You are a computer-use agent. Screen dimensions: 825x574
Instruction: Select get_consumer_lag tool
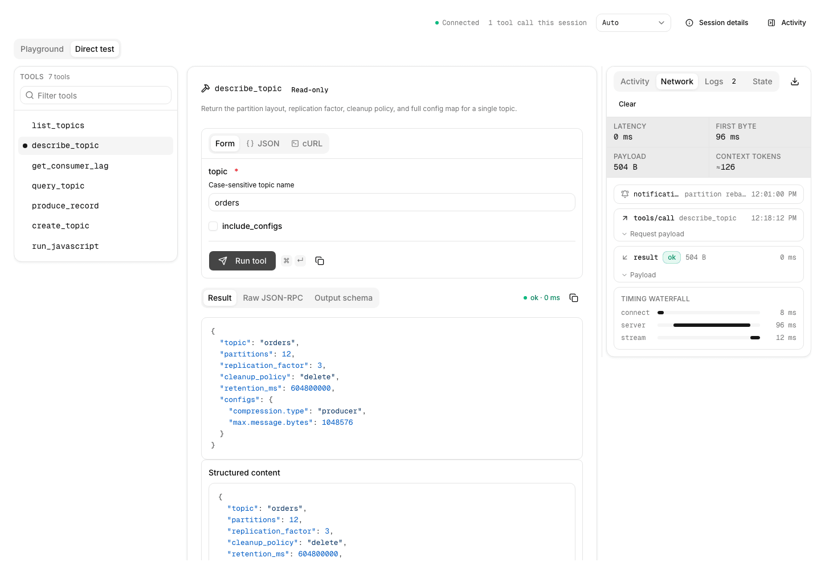point(96,166)
